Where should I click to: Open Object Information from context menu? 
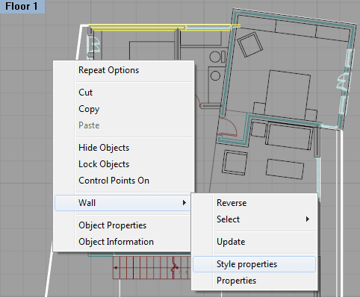pos(123,242)
